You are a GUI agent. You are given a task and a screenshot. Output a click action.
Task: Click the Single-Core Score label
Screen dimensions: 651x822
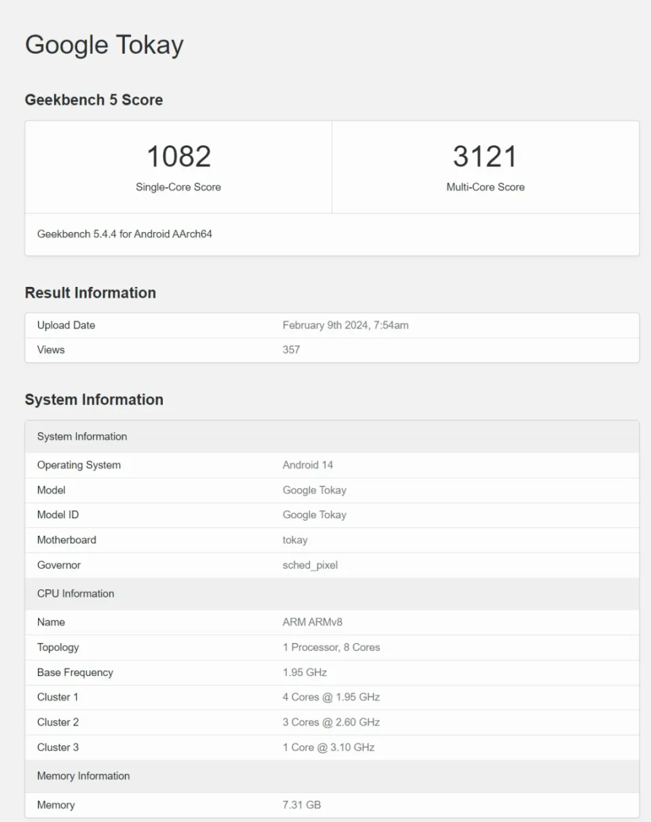coord(178,187)
